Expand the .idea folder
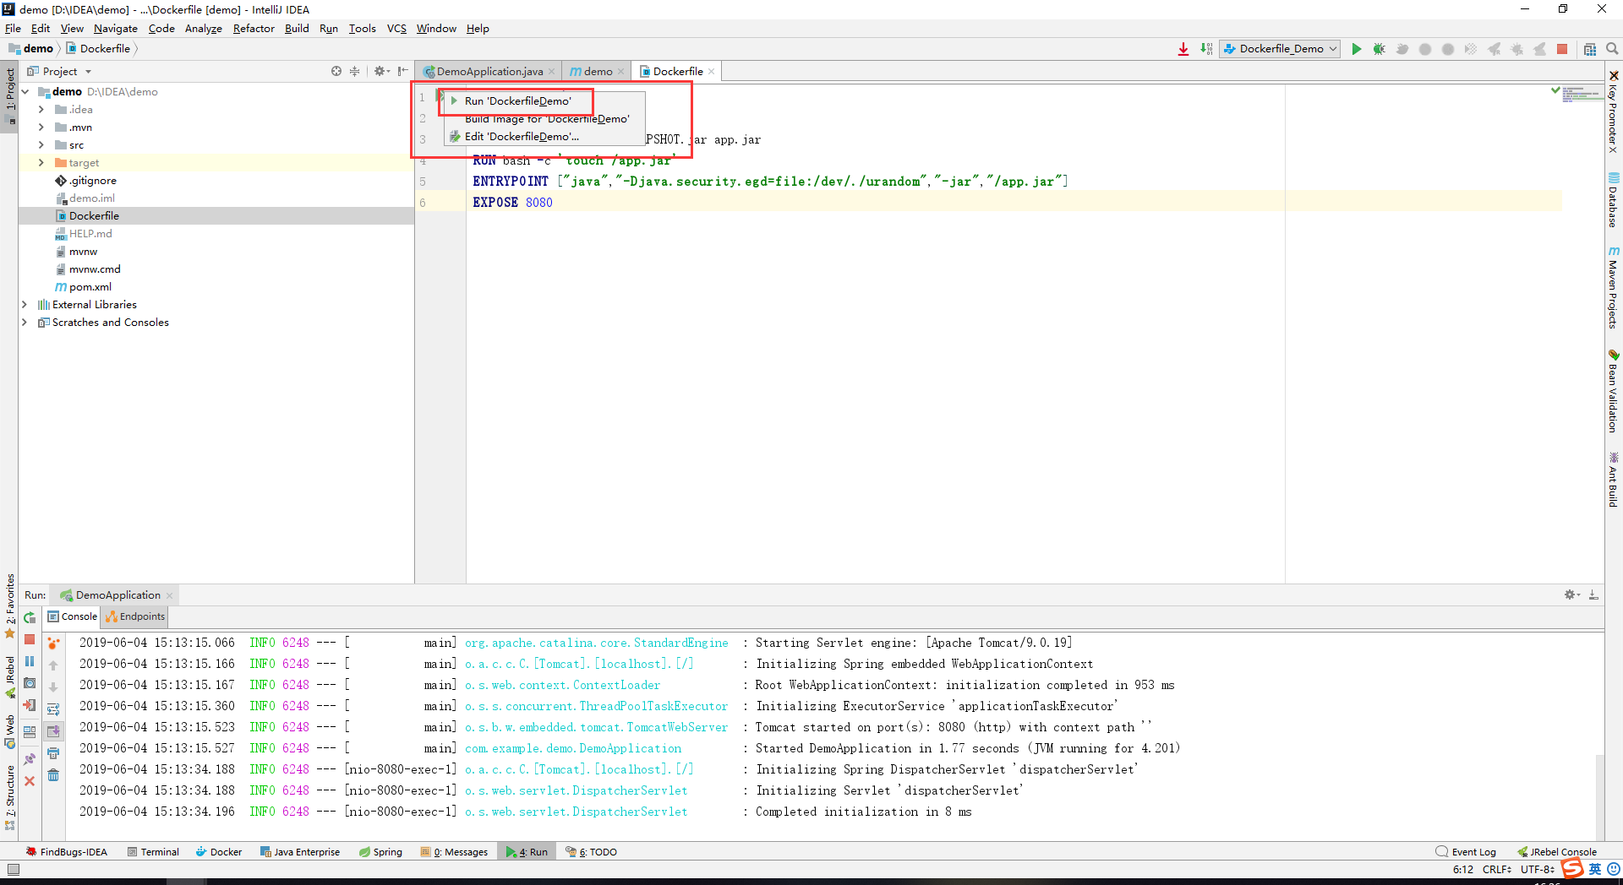 click(x=41, y=110)
